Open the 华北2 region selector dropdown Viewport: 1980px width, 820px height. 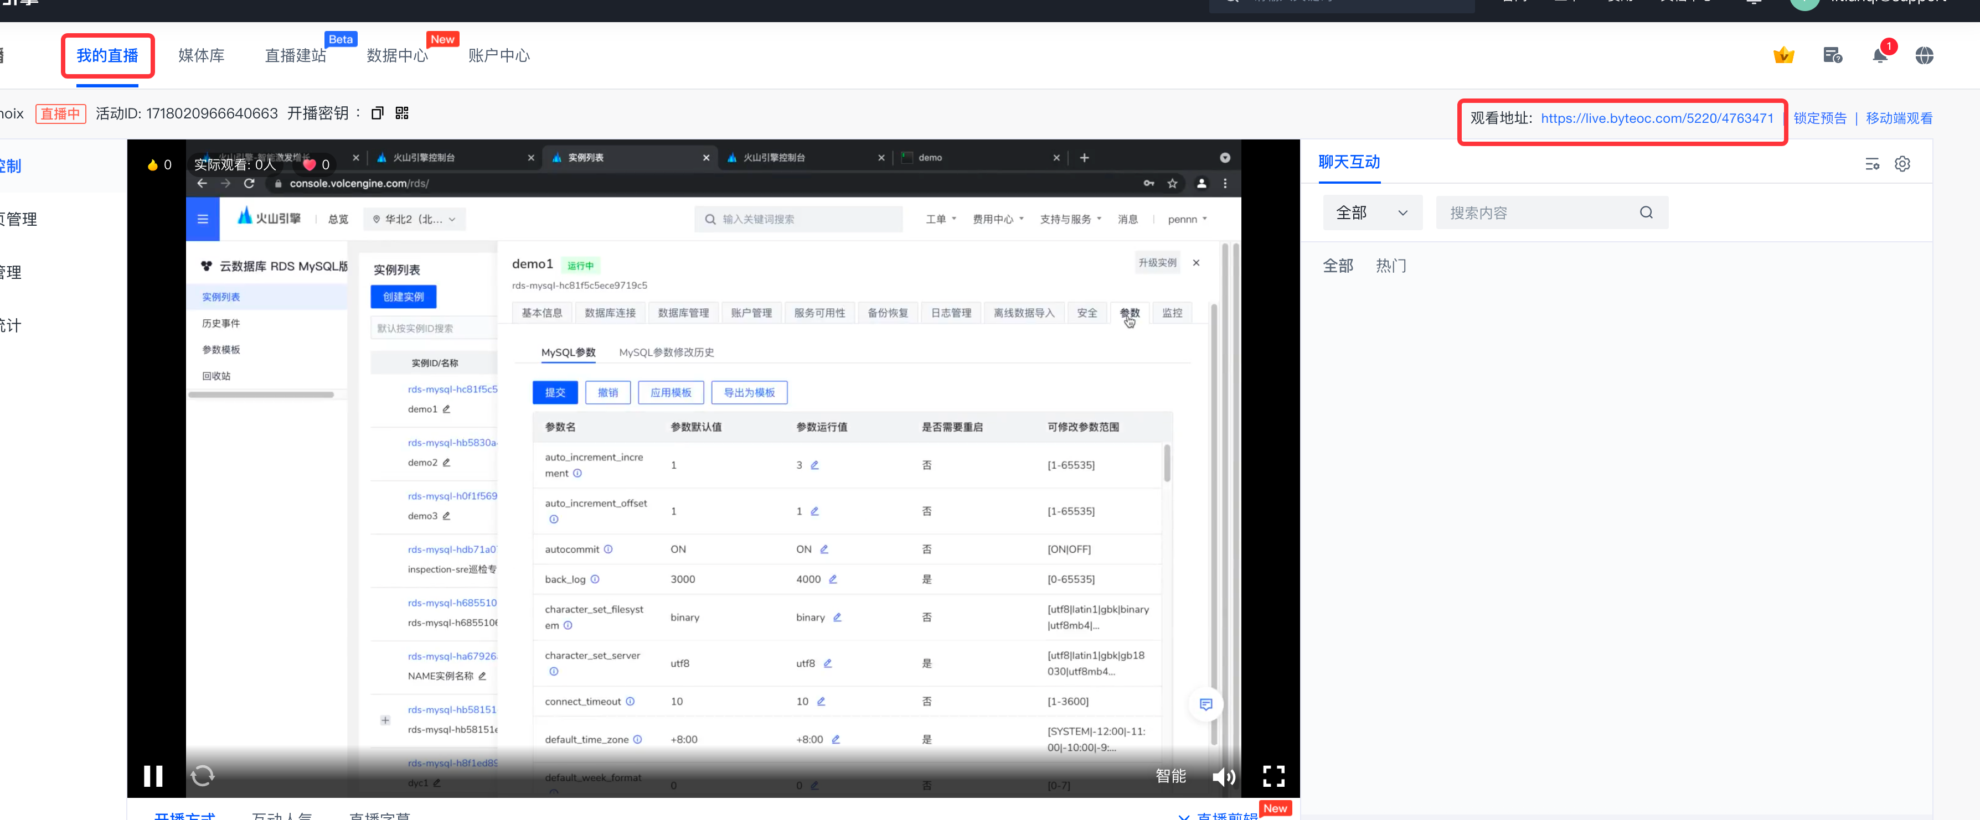tap(415, 220)
